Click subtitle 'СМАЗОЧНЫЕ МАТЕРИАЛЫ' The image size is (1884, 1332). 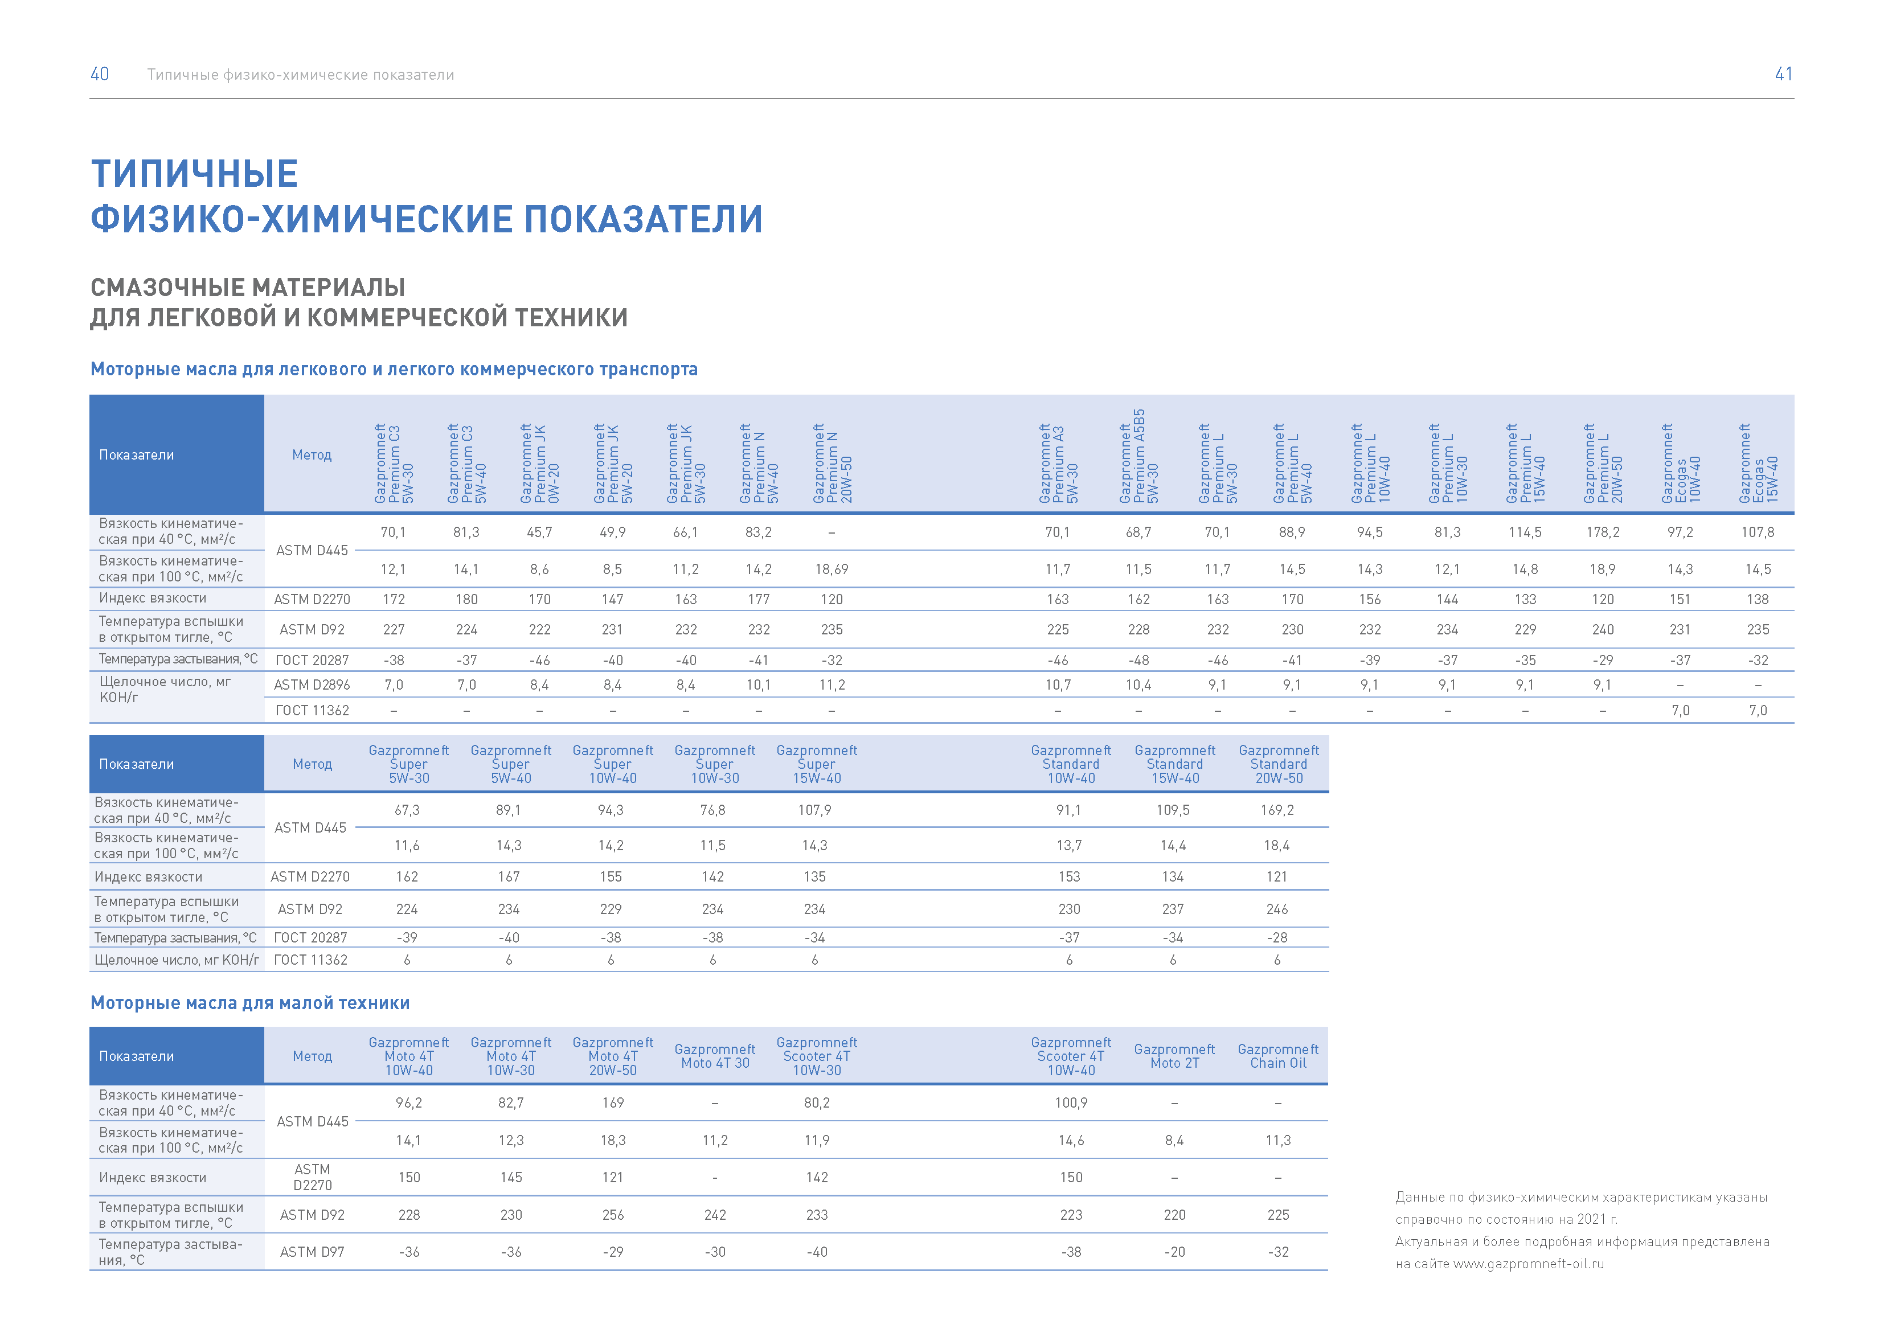point(248,287)
